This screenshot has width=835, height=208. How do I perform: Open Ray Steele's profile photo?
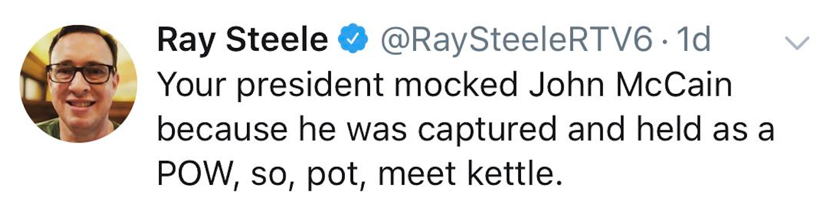pos(79,84)
